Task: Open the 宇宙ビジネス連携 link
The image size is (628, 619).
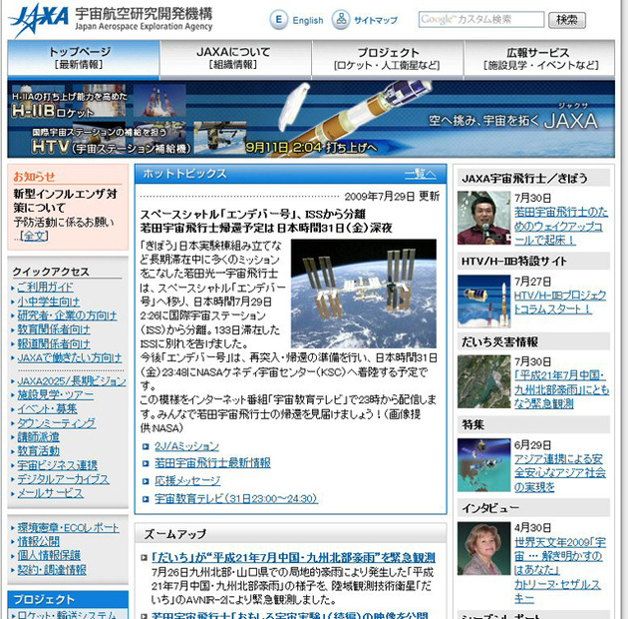Action: pos(57,465)
